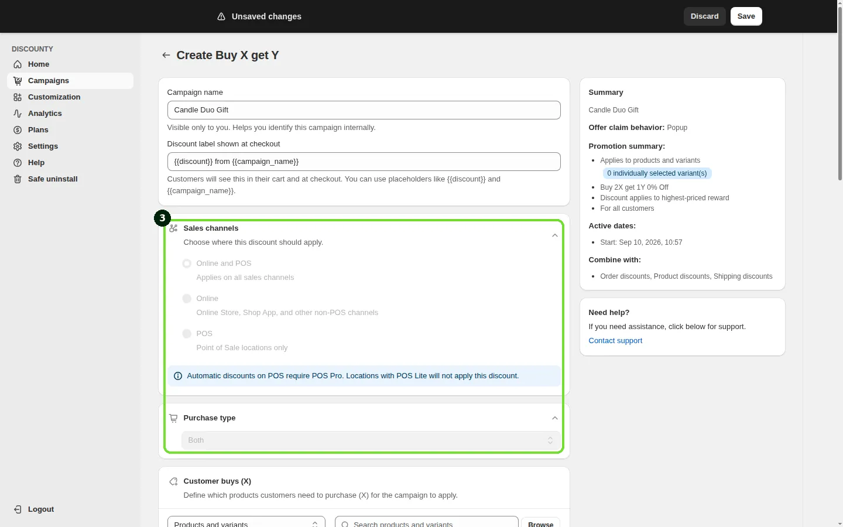Open Safe uninstall in the sidebar
843x527 pixels.
point(70,179)
